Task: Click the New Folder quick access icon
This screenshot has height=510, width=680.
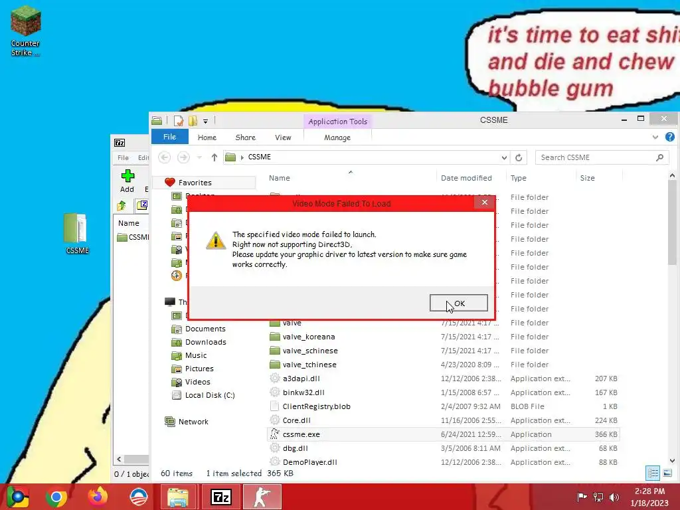Action: coord(193,121)
